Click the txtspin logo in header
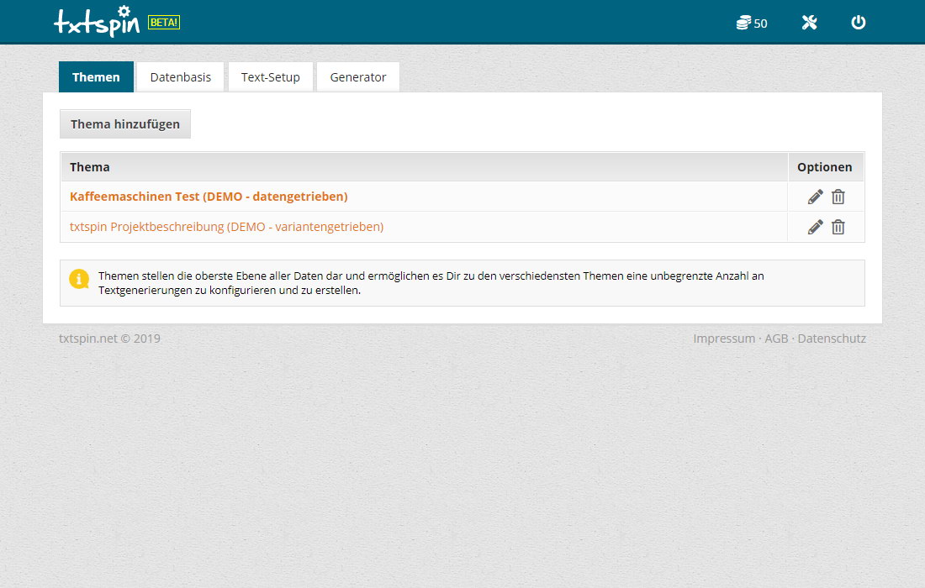This screenshot has height=588, width=925. (97, 23)
